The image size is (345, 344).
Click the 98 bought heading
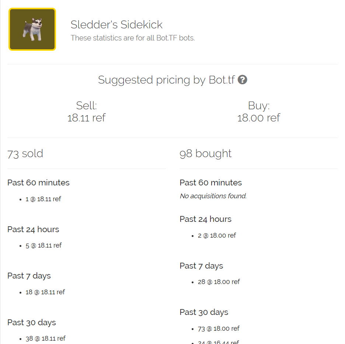(x=206, y=153)
